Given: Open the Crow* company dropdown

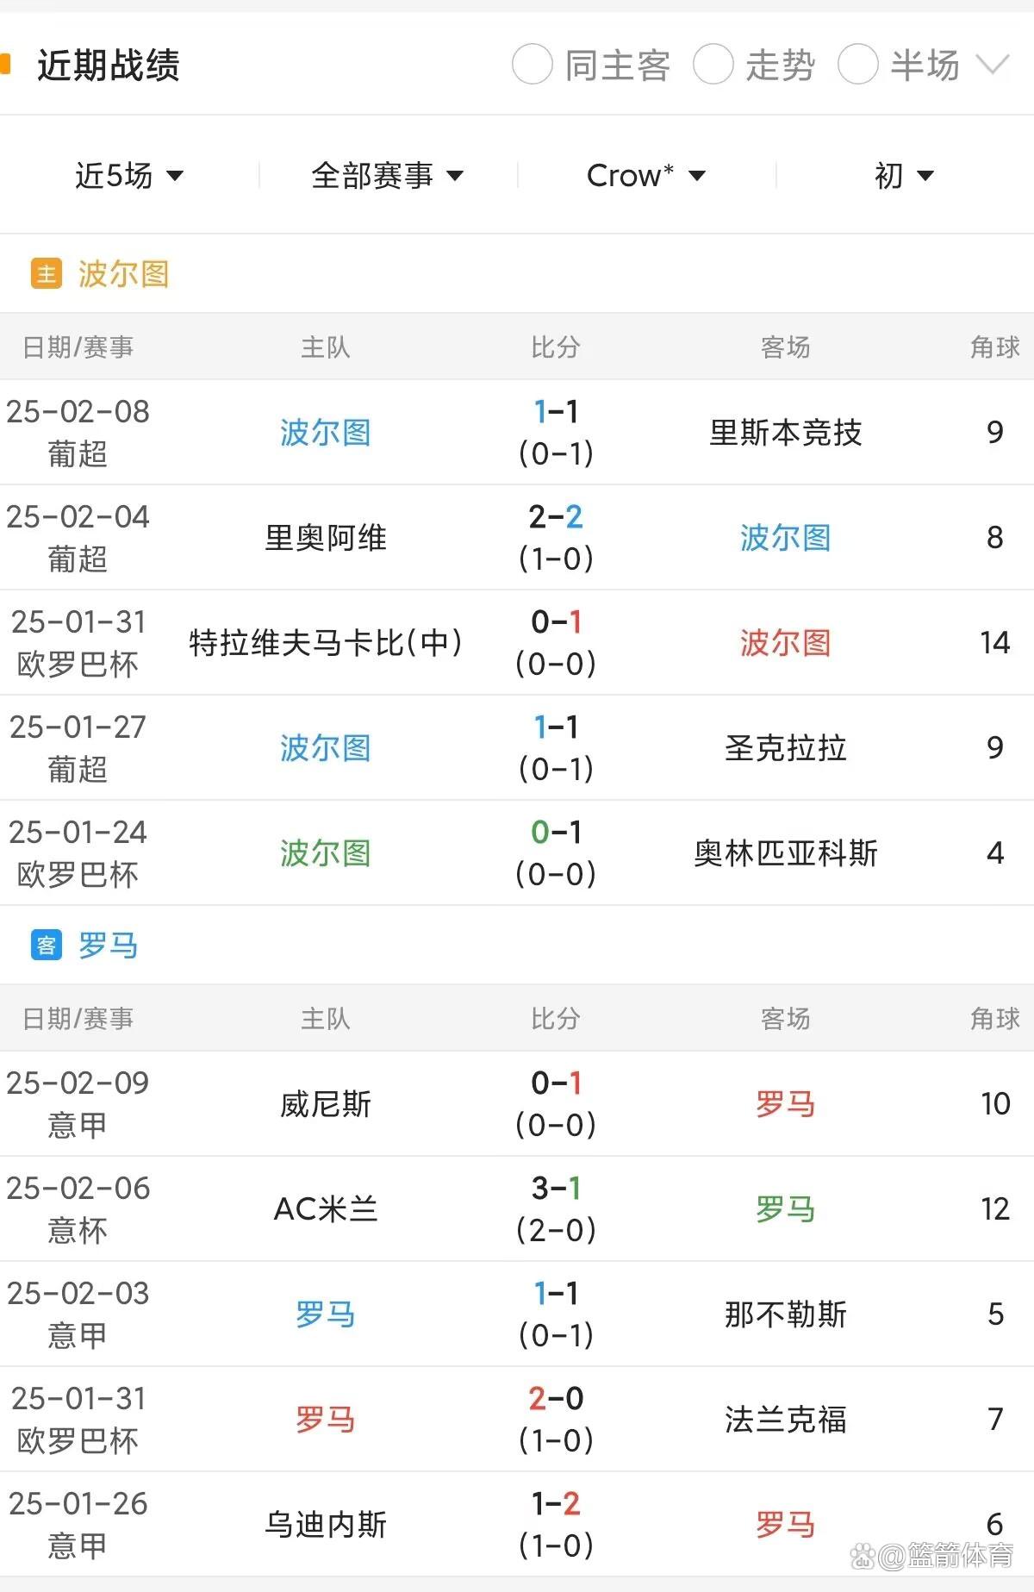Looking at the screenshot, I should (x=645, y=175).
